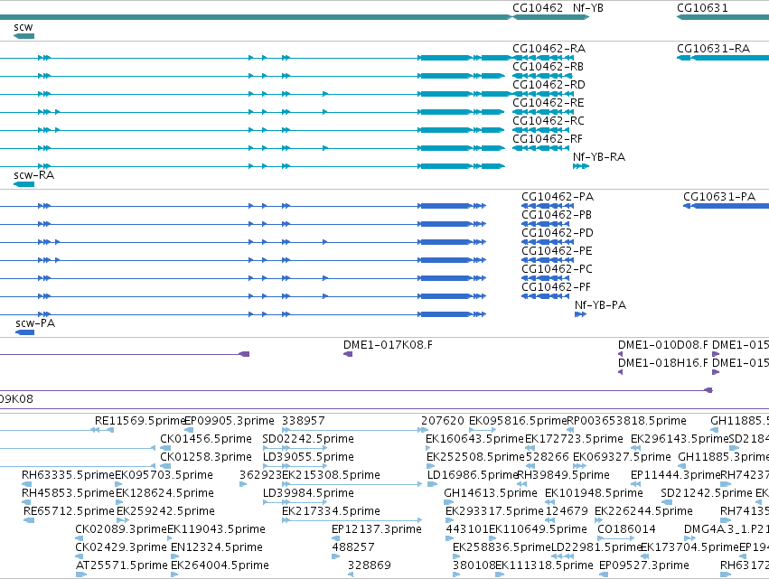Select protein CG10462-PD
769x579 pixels.
click(x=558, y=233)
